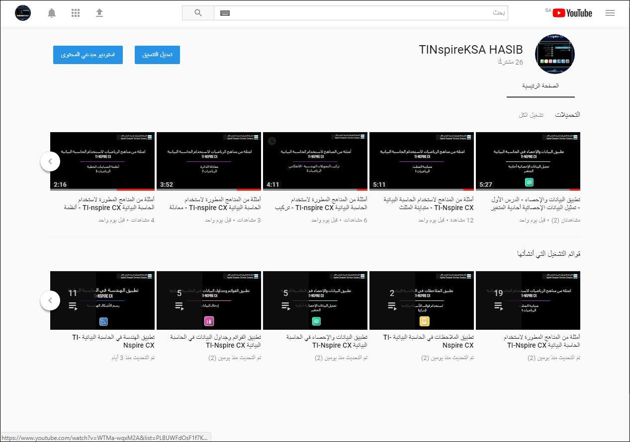Open video title ending with معادلة
The width and height of the screenshot is (630, 442).
click(x=215, y=203)
